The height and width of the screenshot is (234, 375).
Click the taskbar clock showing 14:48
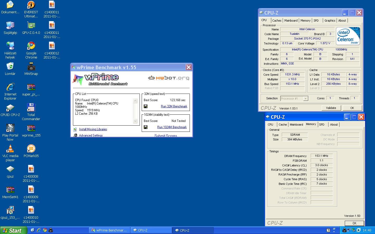click(367, 230)
